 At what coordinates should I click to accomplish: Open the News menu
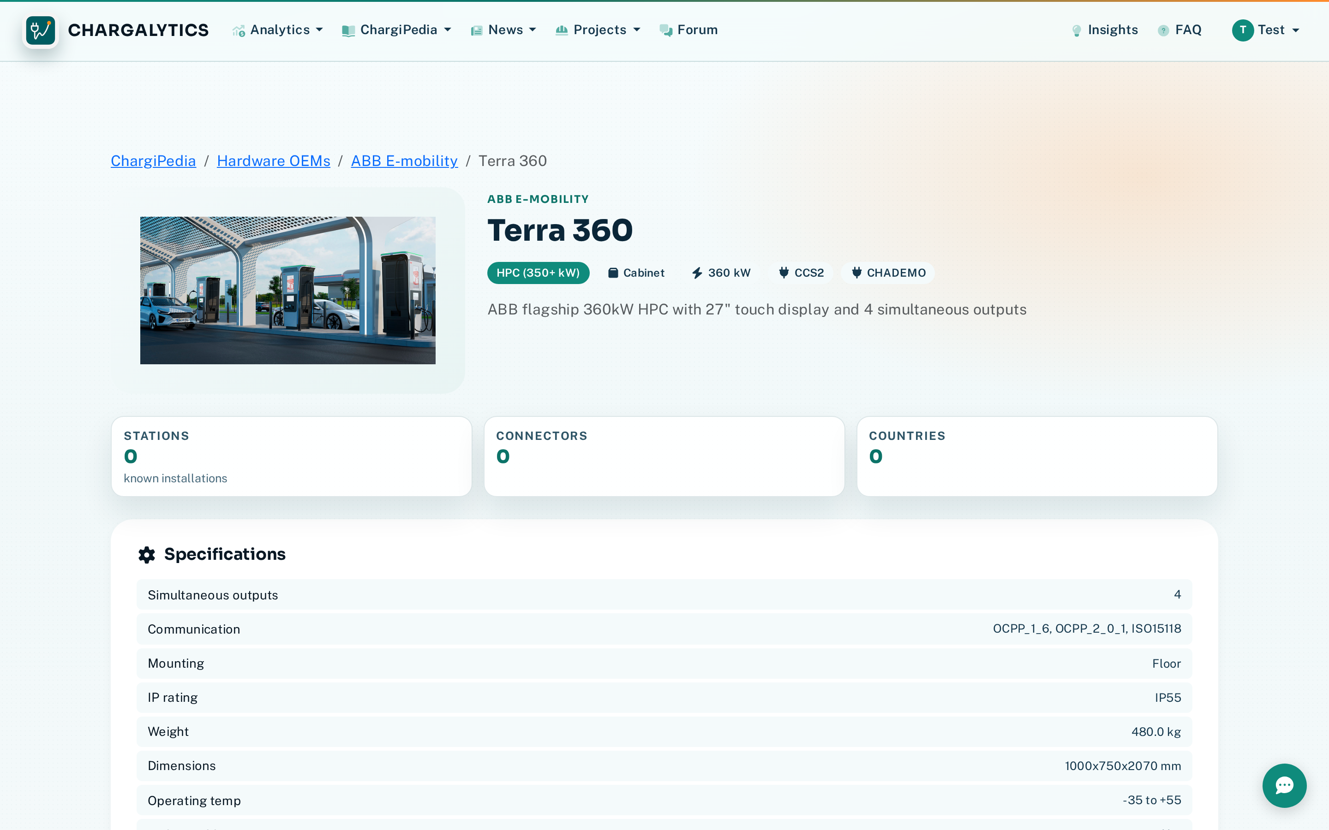click(503, 30)
